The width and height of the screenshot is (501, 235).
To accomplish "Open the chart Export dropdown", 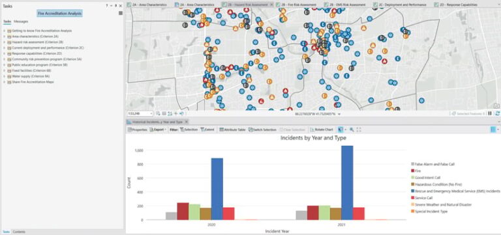I will click(x=158, y=130).
